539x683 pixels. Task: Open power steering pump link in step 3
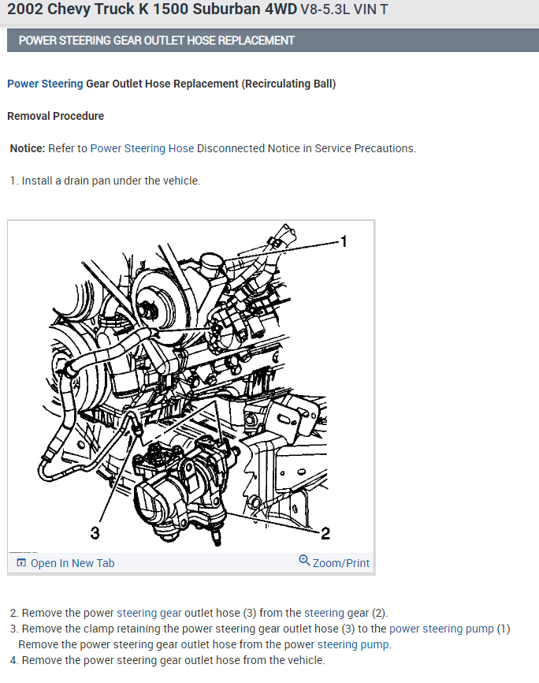tap(441, 629)
